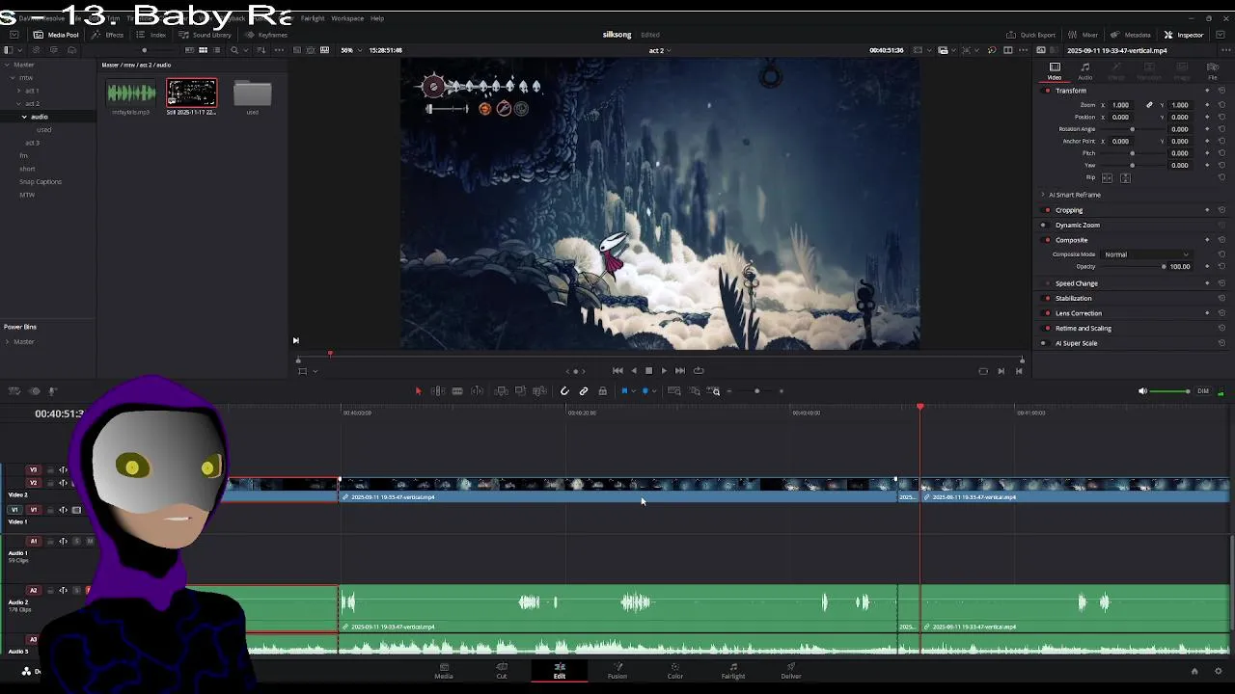Select the Inspector Video tab
Image resolution: width=1235 pixels, height=694 pixels.
[x=1055, y=70]
